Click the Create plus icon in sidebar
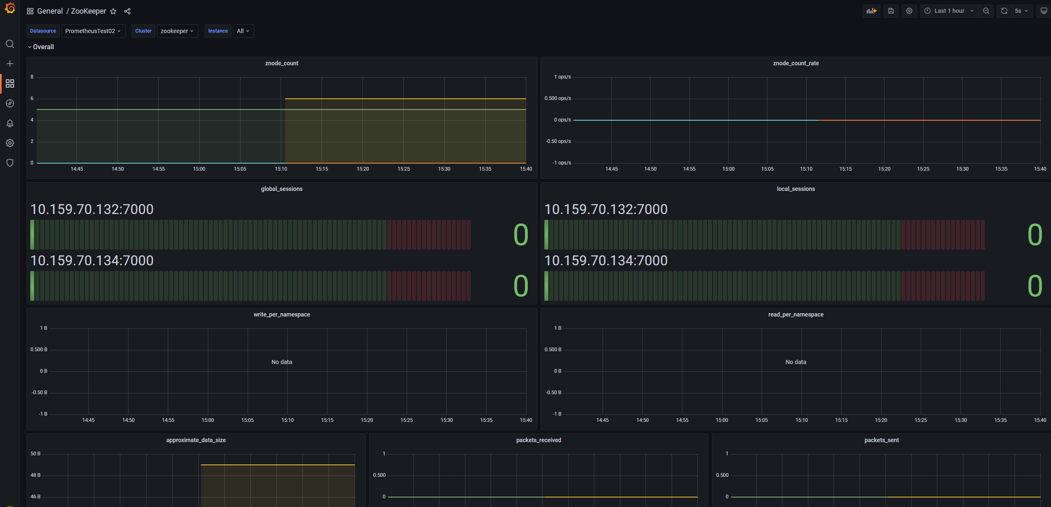The height and width of the screenshot is (507, 1051). (x=10, y=64)
